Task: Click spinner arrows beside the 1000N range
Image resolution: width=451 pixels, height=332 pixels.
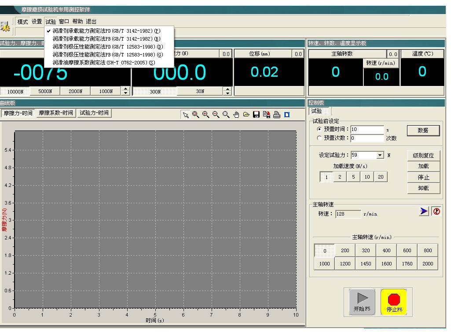Action: click(125, 91)
